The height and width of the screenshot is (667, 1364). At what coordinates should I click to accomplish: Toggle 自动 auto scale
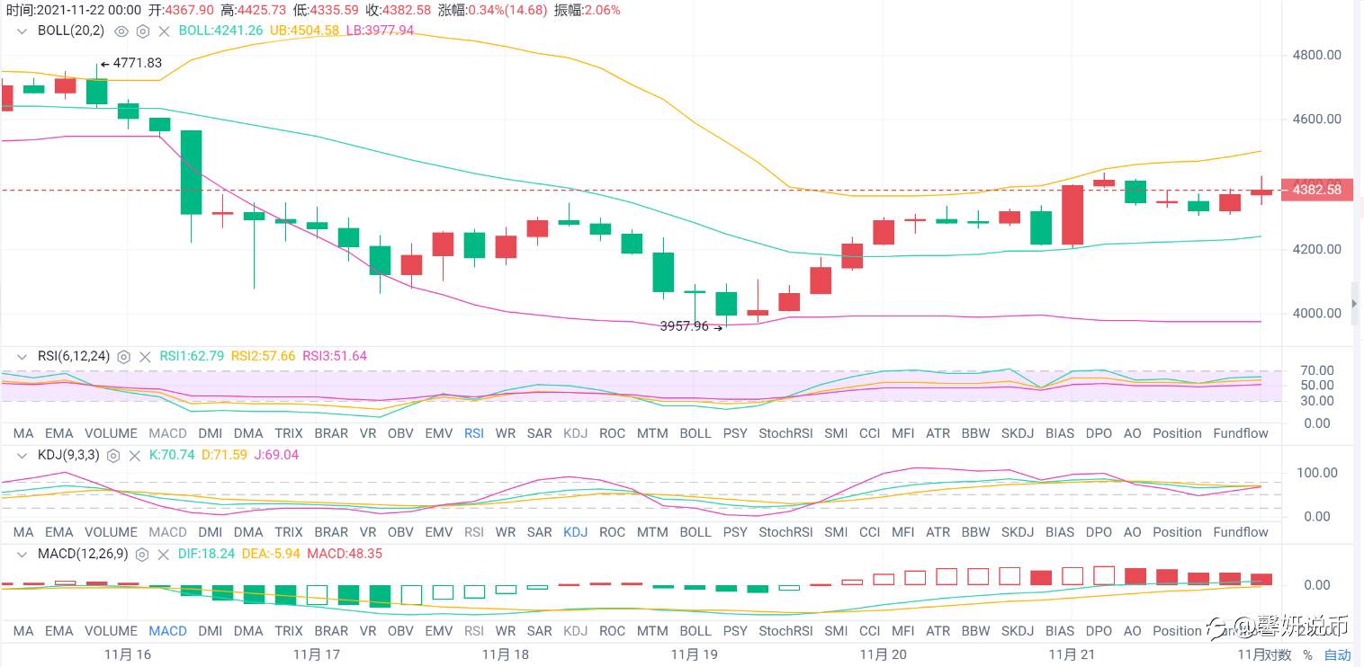click(x=1338, y=655)
